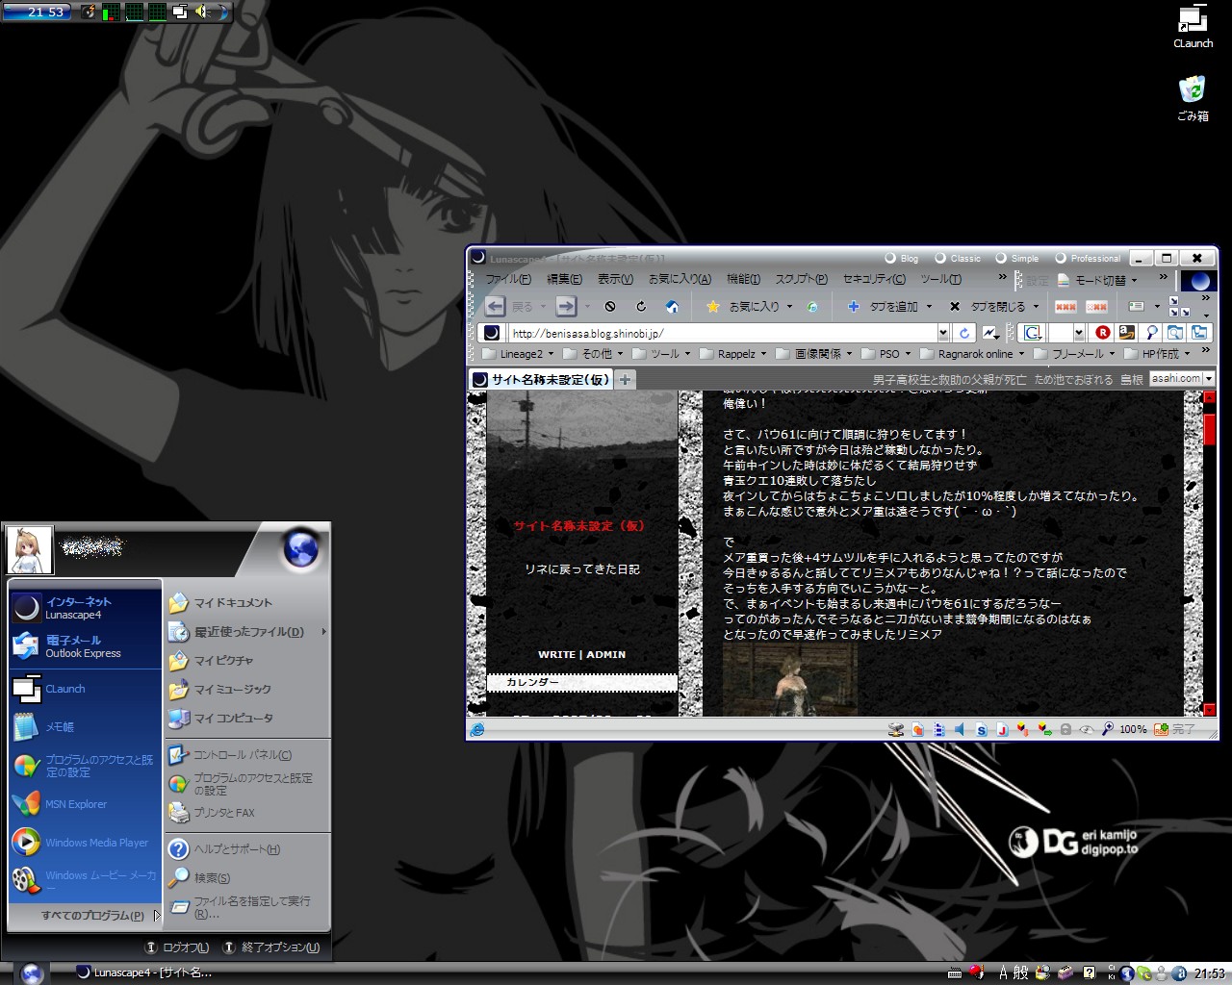Expand the Ragnarok online bookmark folder
1232x985 pixels.
pyautogui.click(x=973, y=354)
